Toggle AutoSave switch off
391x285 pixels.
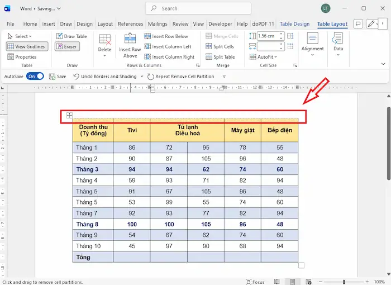click(35, 77)
